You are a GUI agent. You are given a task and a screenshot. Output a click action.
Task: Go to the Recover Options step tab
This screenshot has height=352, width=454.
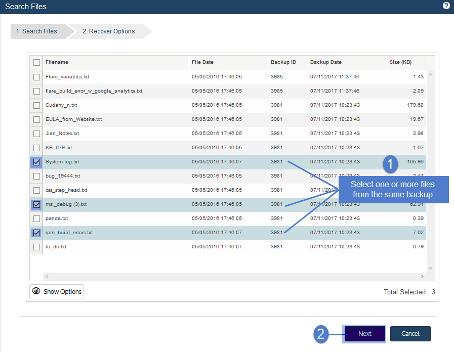tap(110, 31)
